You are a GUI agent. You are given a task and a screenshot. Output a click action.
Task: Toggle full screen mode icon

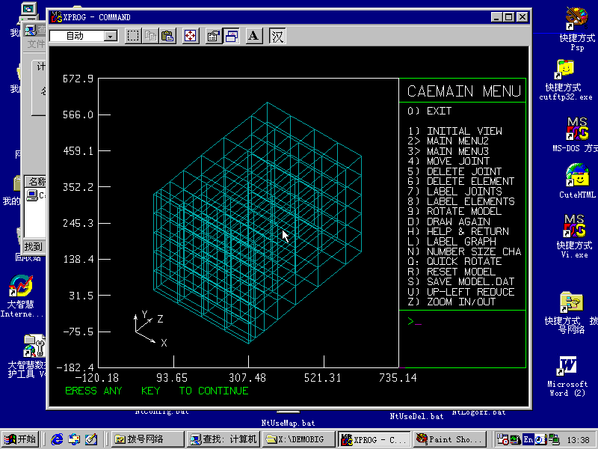(191, 35)
